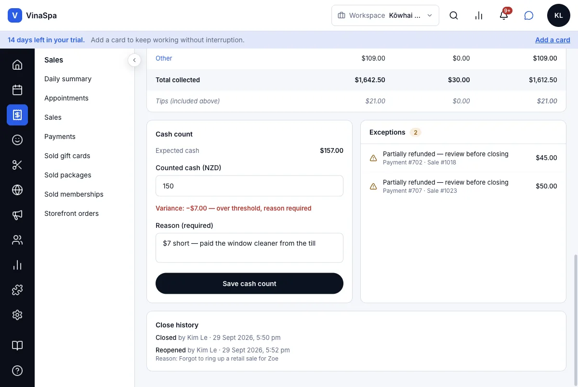Open the Online globe icon

click(x=17, y=190)
